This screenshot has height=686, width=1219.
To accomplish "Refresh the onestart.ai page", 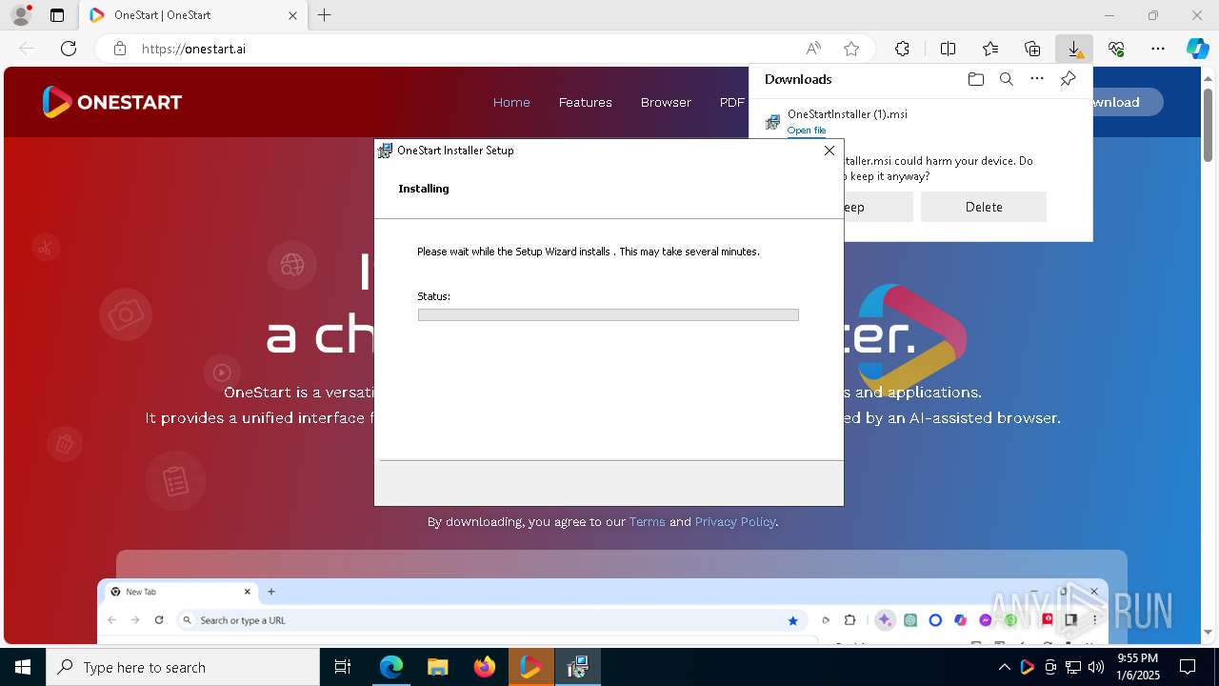I will [69, 49].
